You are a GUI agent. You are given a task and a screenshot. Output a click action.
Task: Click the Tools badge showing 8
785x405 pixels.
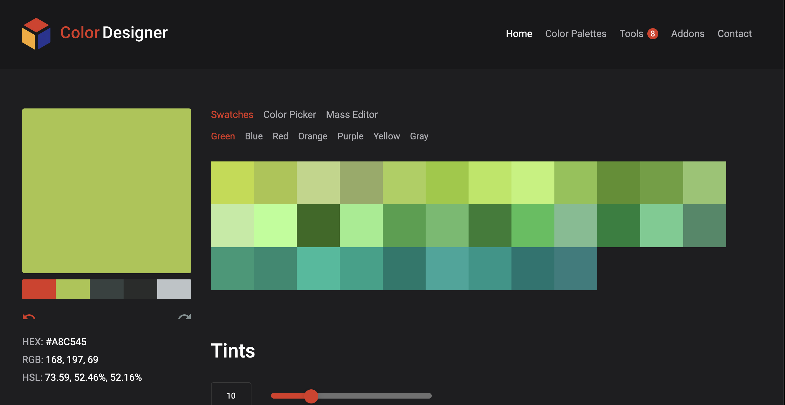click(653, 34)
